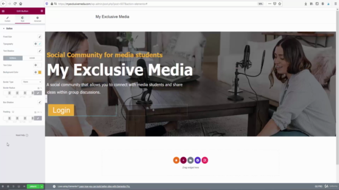Switch to the Style tab
Image resolution: width=339 pixels, height=190 pixels.
coord(22,19)
